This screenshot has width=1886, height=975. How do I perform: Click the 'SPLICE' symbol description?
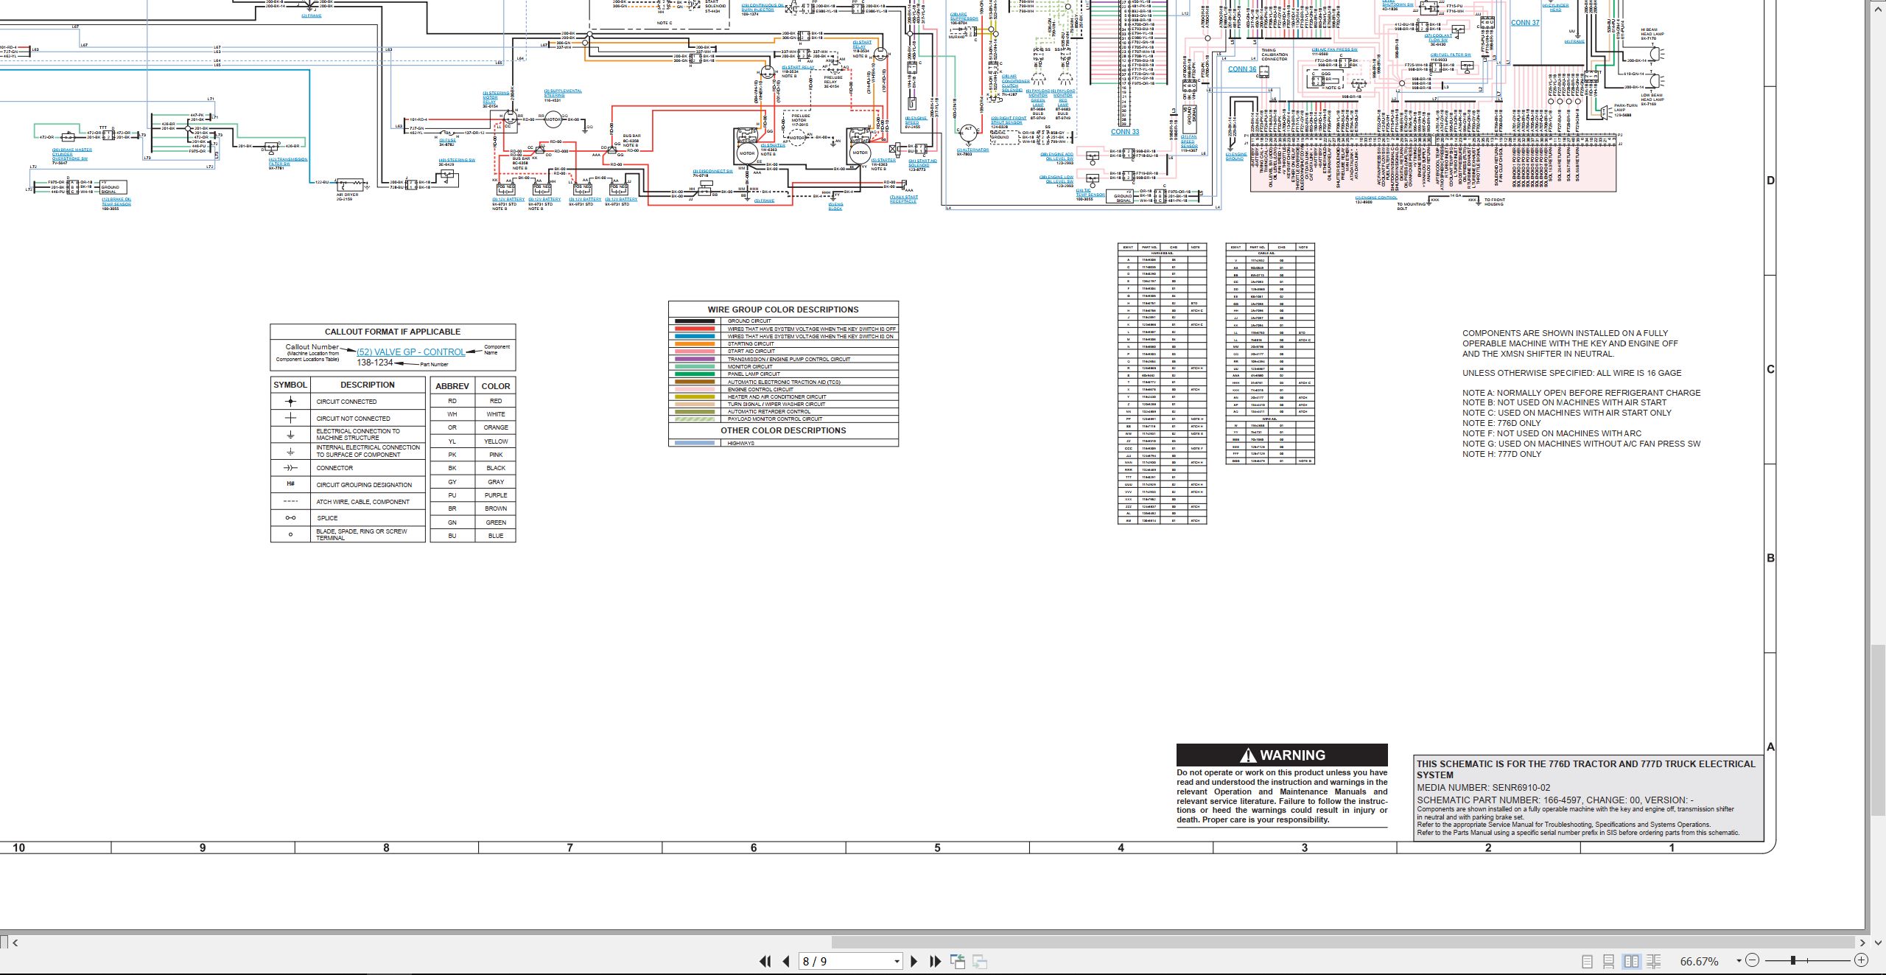pyautogui.click(x=327, y=518)
